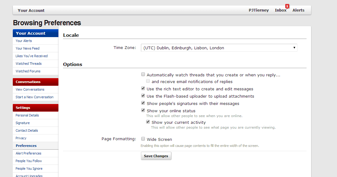Uncheck the rich text editor option
The height and width of the screenshot is (177, 337).
[143, 88]
